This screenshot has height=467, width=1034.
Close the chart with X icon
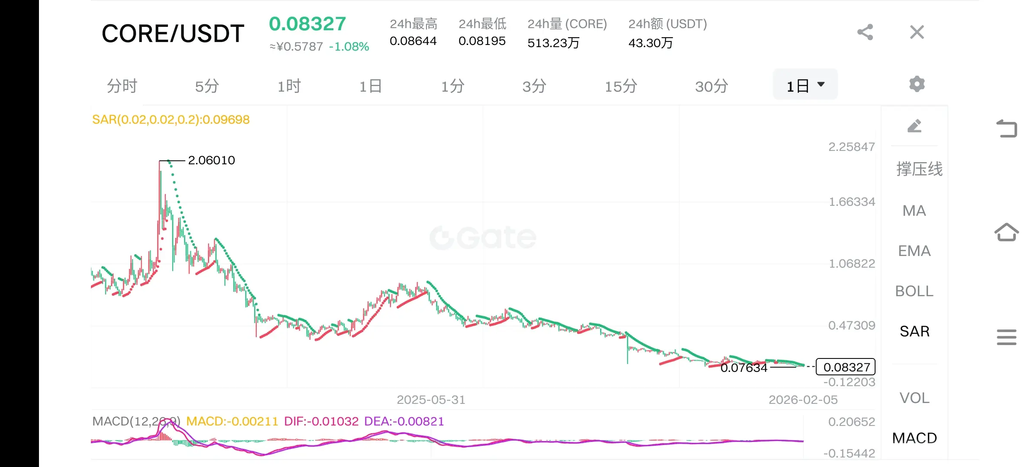[x=917, y=32]
